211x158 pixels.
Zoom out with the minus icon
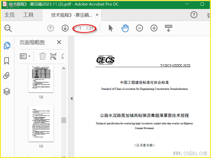tap(140, 28)
